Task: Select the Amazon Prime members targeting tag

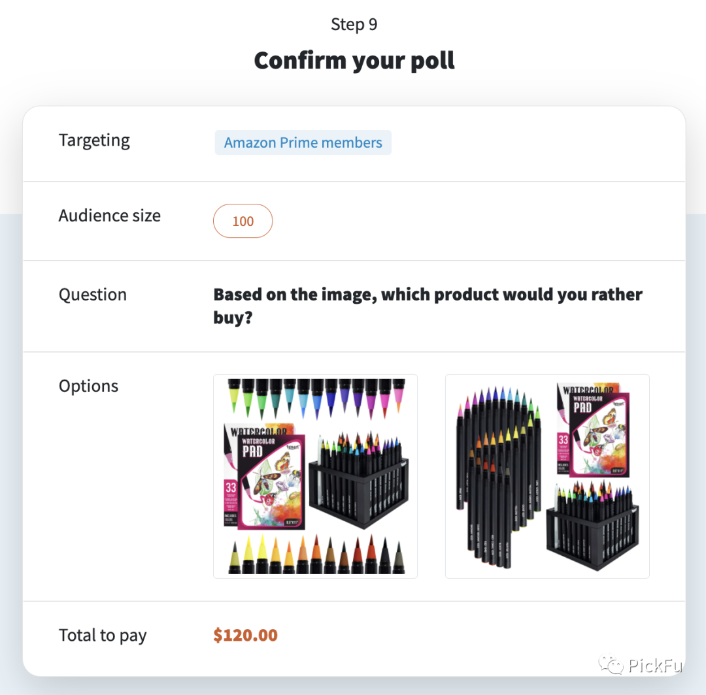Action: [x=303, y=143]
